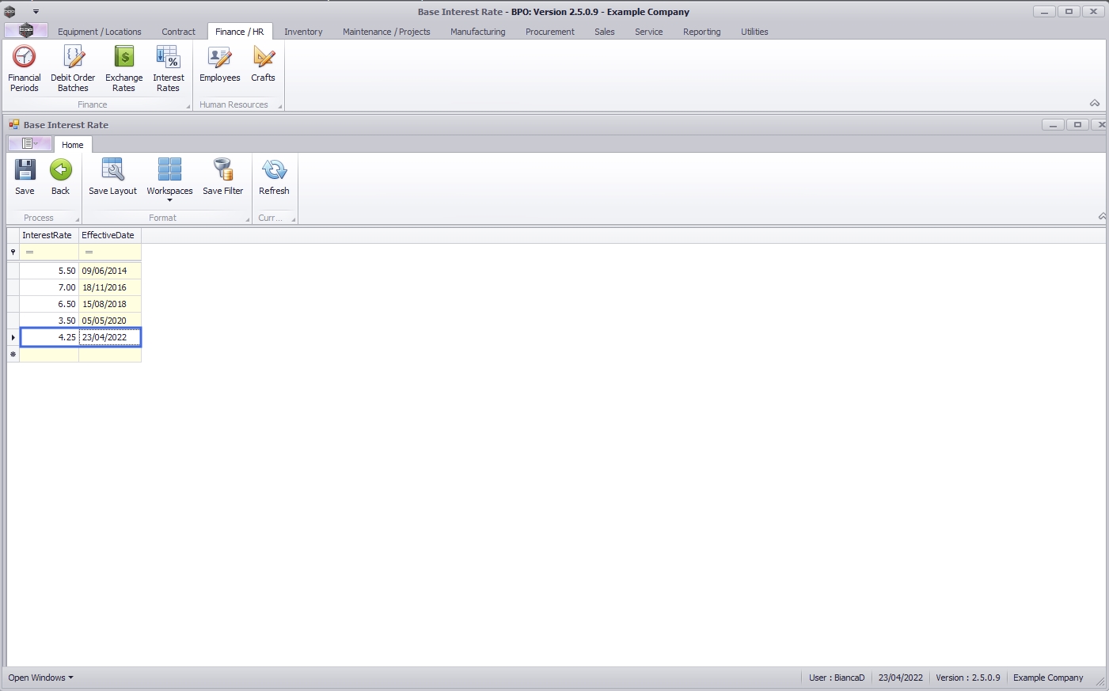Click the 15/08/2018 date cell

[110, 304]
